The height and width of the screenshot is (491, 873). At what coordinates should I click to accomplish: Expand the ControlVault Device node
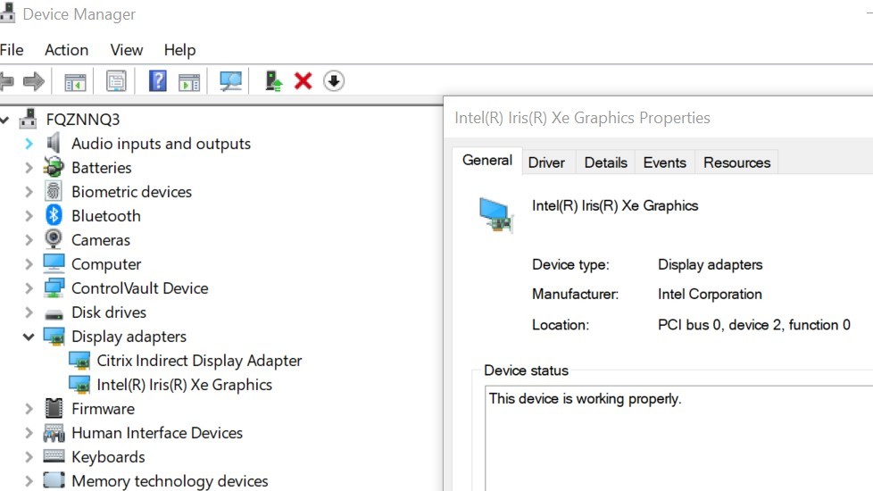click(x=29, y=288)
